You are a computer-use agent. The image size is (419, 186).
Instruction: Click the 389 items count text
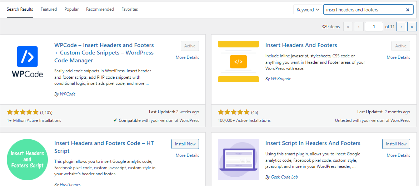pyautogui.click(x=331, y=27)
